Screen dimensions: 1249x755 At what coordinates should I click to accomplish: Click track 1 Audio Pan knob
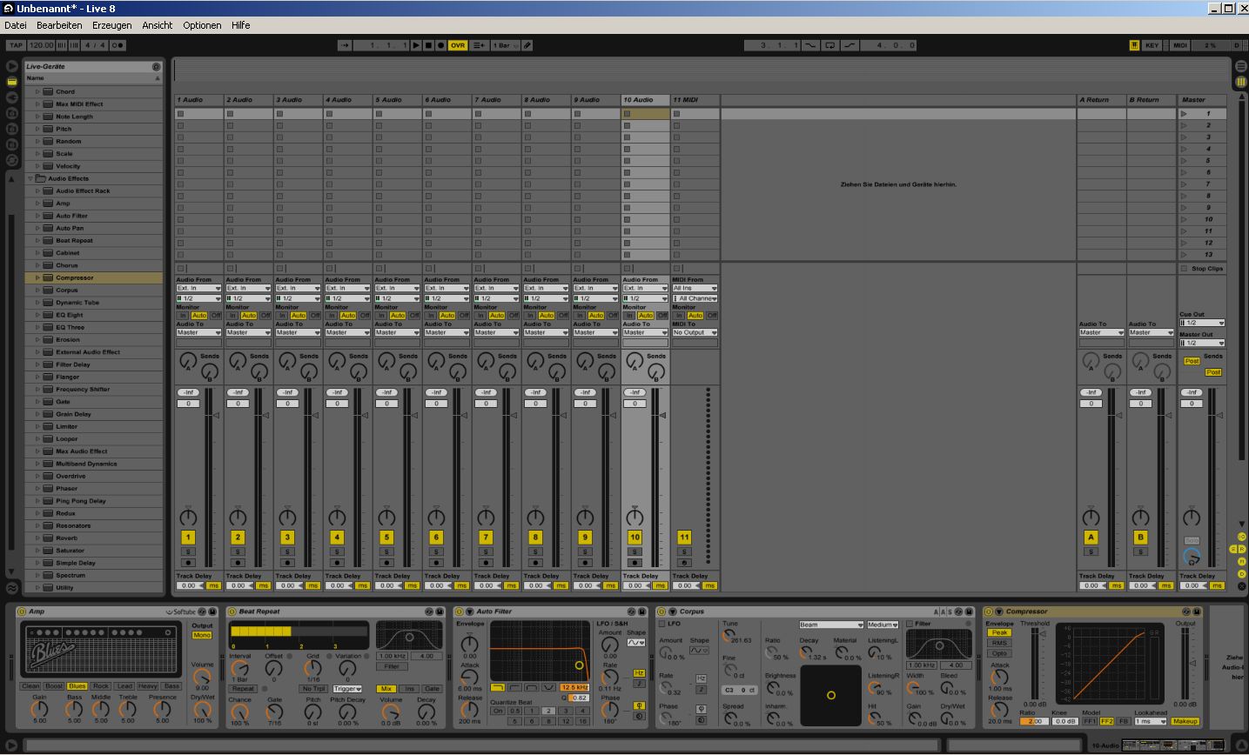pos(188,517)
